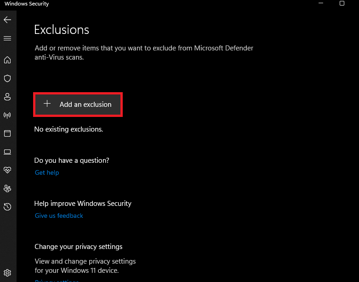Screen dimensions: 359x282
Task: Click the plus icon beside Add an exclusion
Action: 47,104
